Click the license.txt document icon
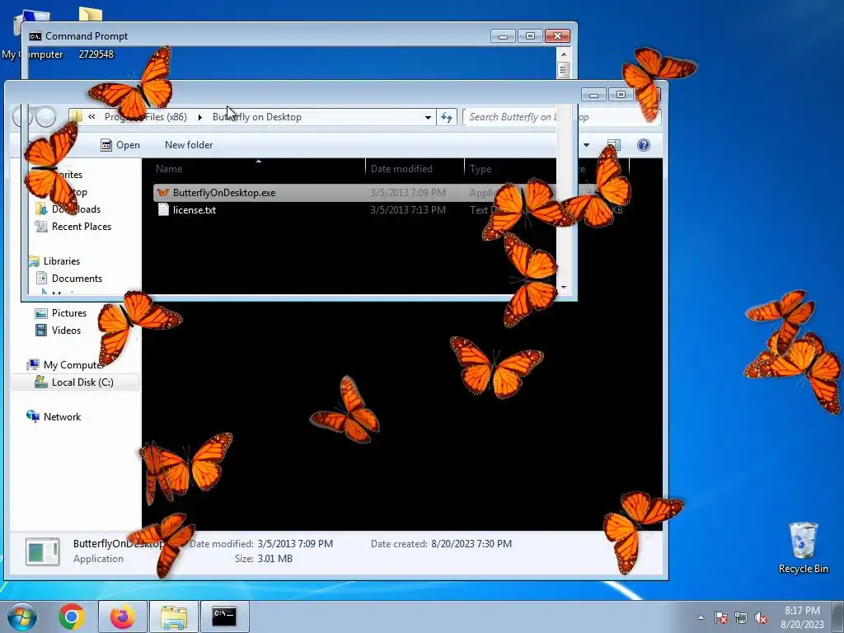This screenshot has width=844, height=633. click(x=164, y=210)
